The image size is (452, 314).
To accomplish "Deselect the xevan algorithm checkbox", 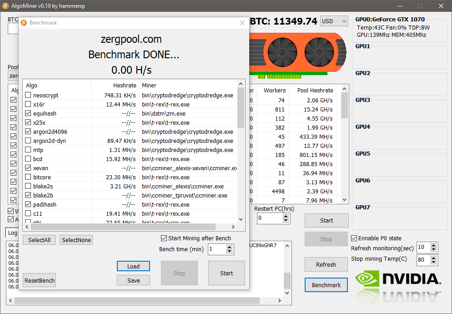I will [28, 168].
